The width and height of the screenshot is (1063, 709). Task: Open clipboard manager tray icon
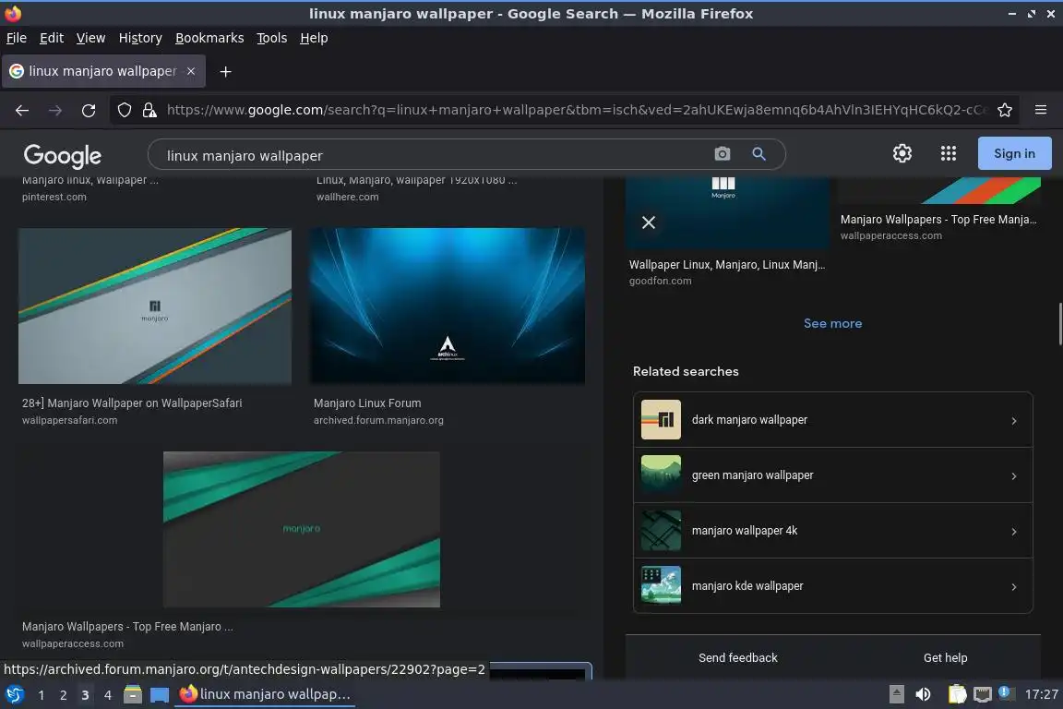coord(957,694)
